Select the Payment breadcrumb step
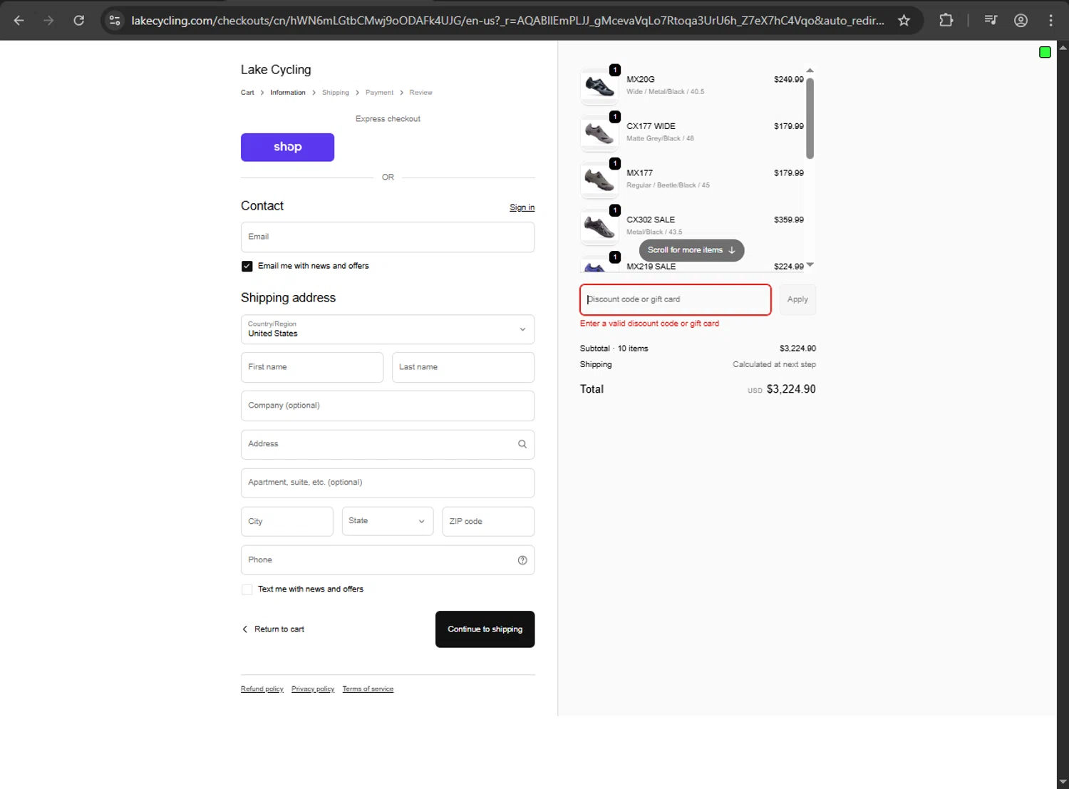This screenshot has height=789, width=1069. point(379,93)
